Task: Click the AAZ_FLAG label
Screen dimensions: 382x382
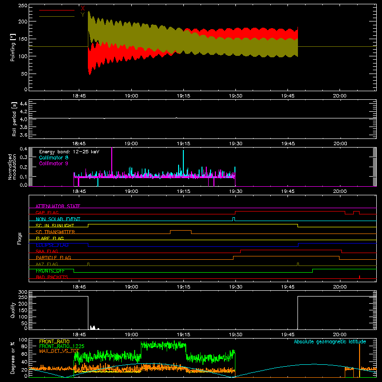Action: click(x=47, y=264)
